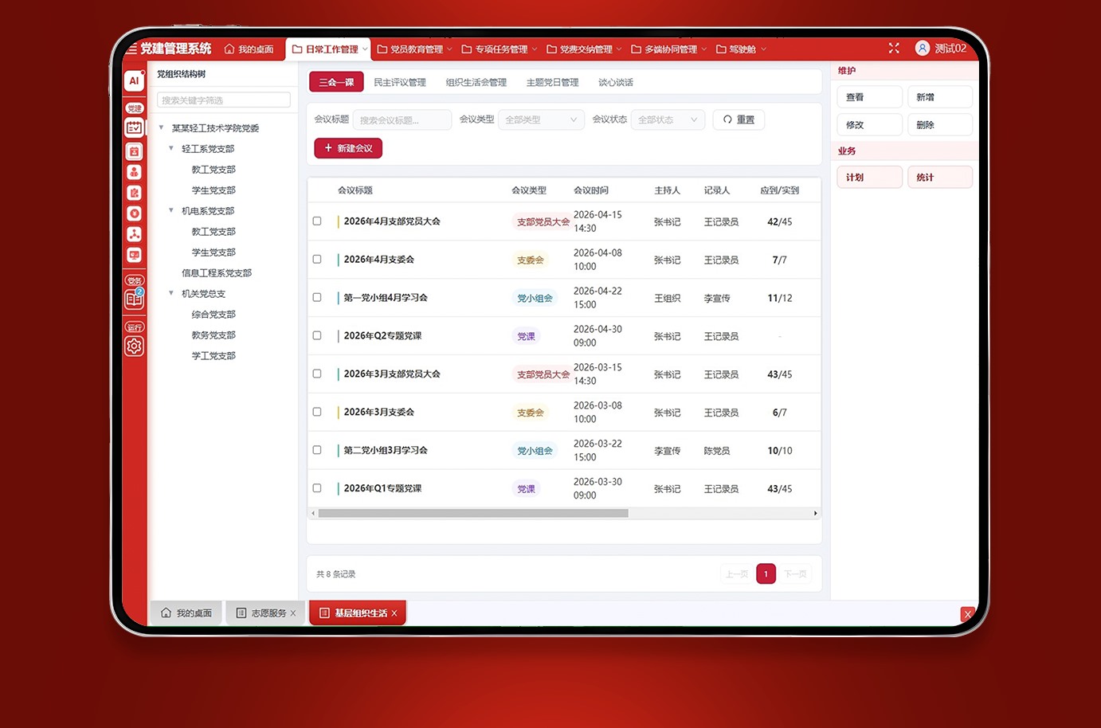The height and width of the screenshot is (728, 1101).
Task: Select checkbox for 2026年Q1专题党课
Action: pos(317,488)
